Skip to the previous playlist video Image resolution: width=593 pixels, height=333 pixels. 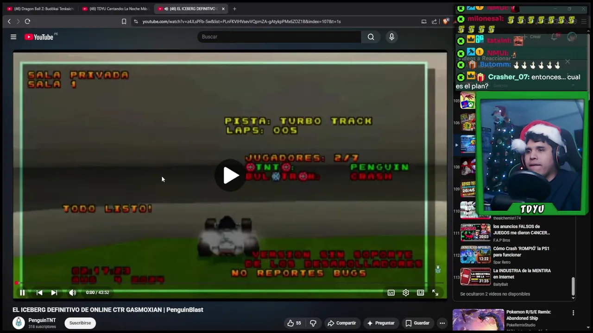(39, 292)
